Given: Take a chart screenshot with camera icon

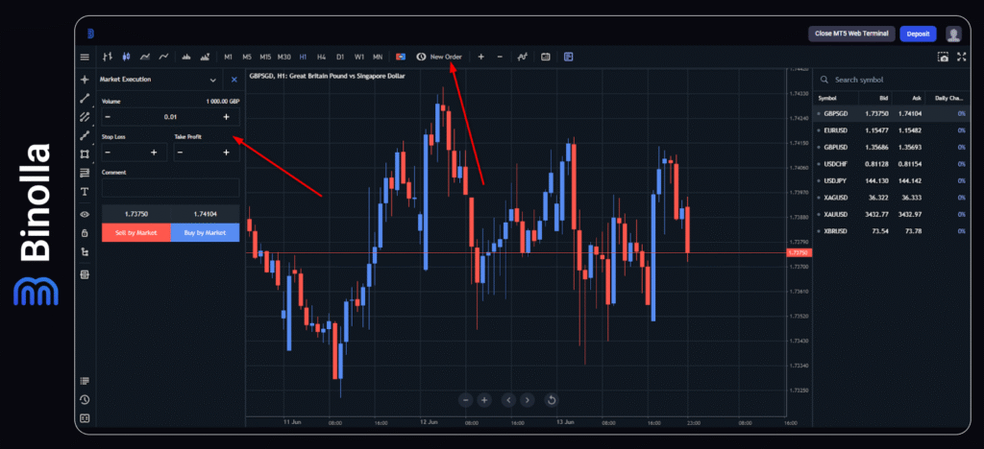Looking at the screenshot, I should (x=942, y=57).
